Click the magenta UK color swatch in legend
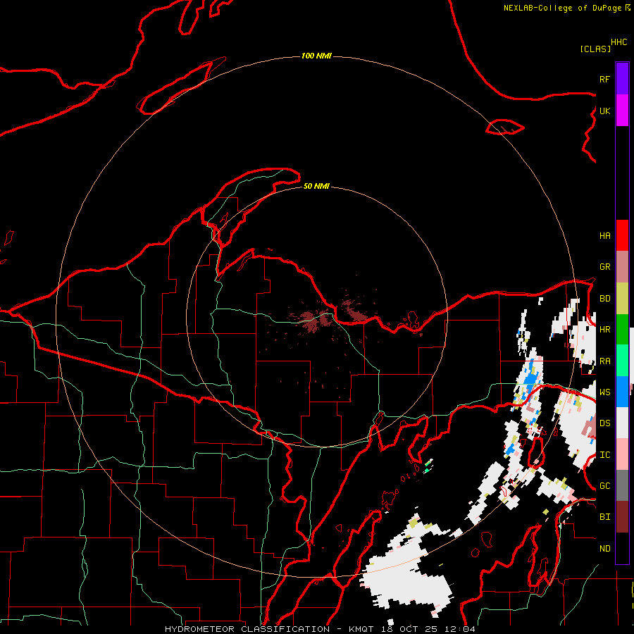Screen dimensions: 634x634 [622, 111]
